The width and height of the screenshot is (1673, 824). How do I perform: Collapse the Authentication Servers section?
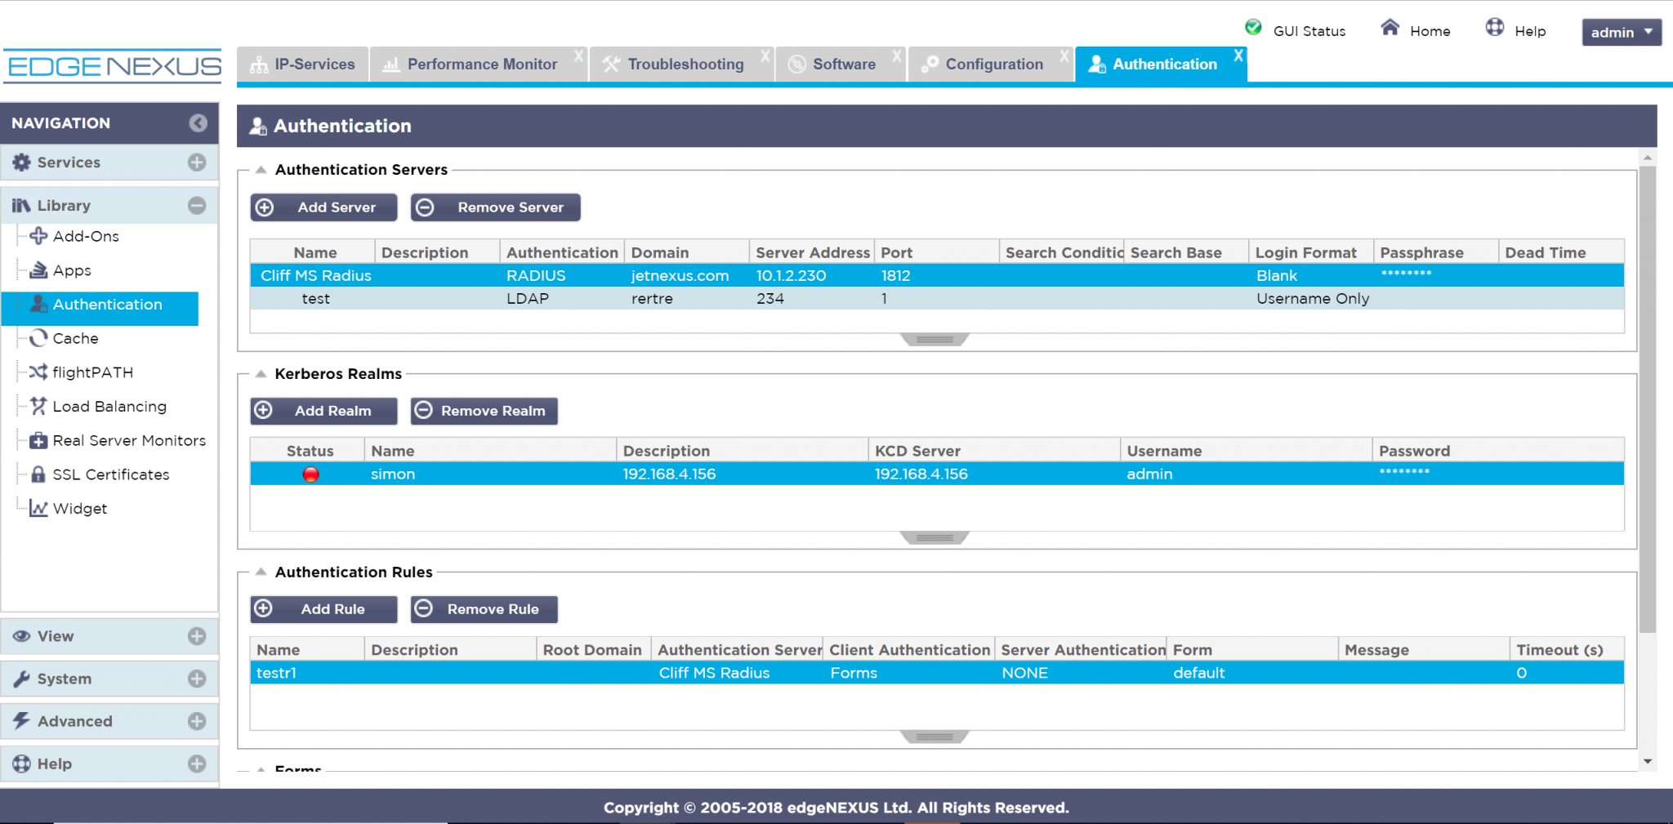coord(261,169)
